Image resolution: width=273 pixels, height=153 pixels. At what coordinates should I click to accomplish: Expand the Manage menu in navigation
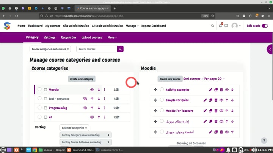pos(132,26)
